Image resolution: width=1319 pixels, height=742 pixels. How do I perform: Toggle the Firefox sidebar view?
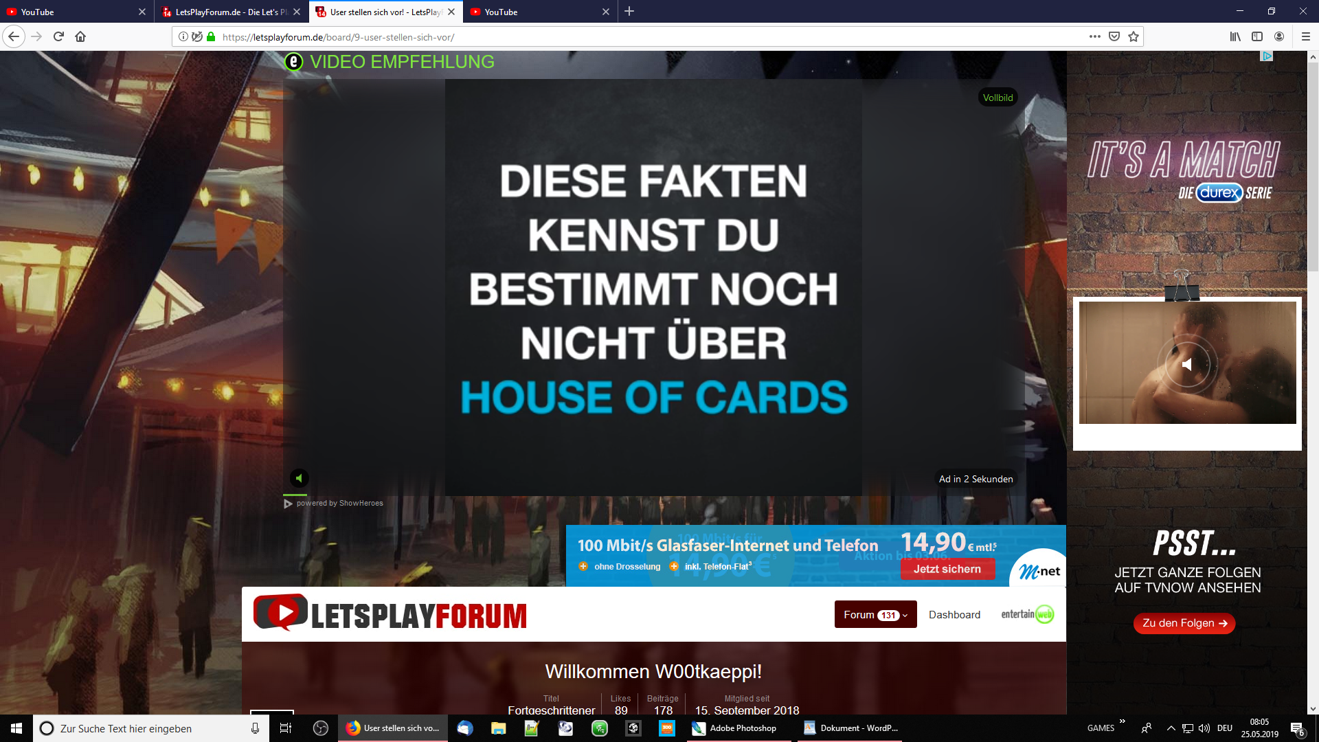coord(1257,36)
